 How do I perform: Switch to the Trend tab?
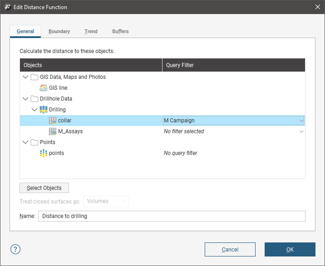91,31
